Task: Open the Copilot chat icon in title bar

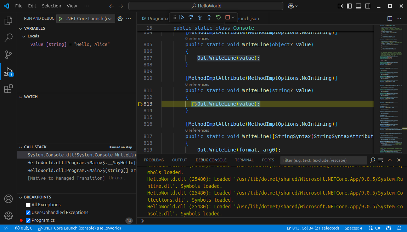Action: (291, 6)
